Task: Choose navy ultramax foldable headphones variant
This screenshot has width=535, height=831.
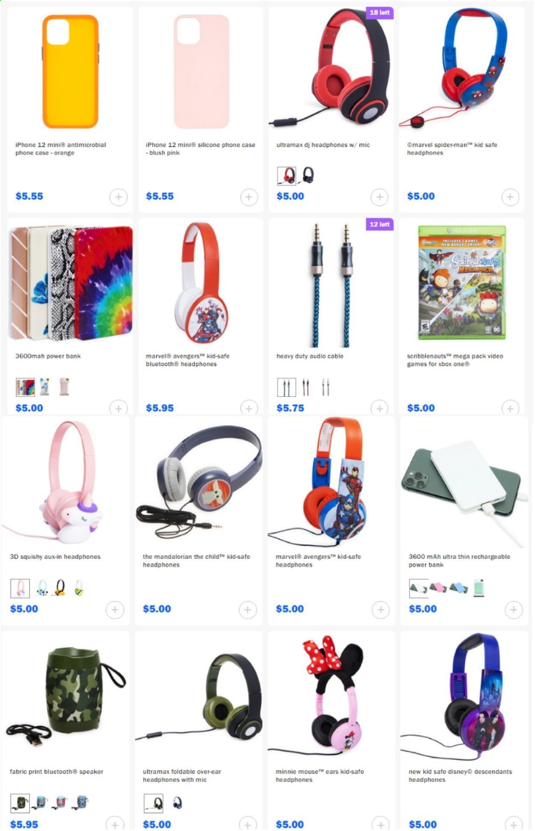Action: coord(177,803)
